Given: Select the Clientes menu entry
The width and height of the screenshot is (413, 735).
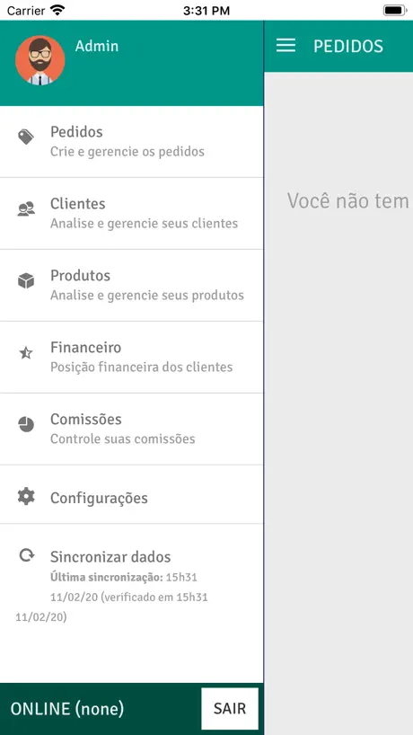Looking at the screenshot, I should pyautogui.click(x=132, y=213).
